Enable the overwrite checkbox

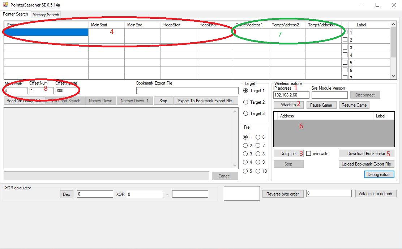click(309, 154)
